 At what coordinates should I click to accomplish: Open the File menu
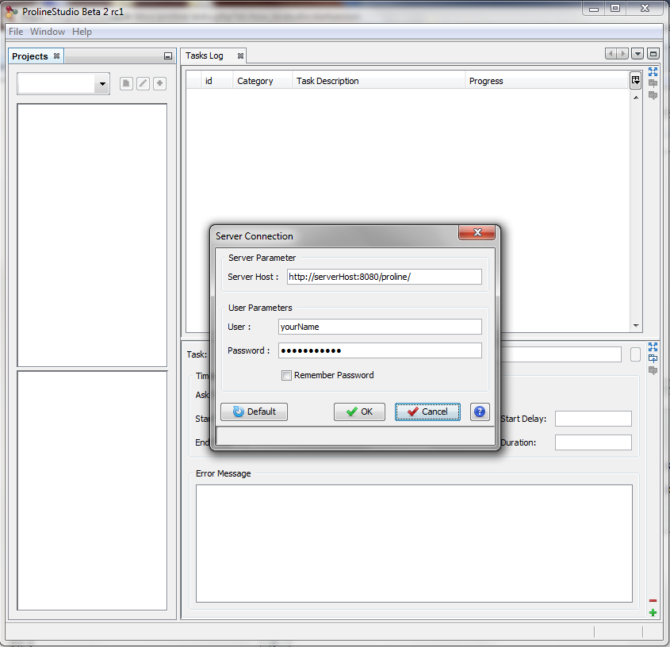(16, 32)
